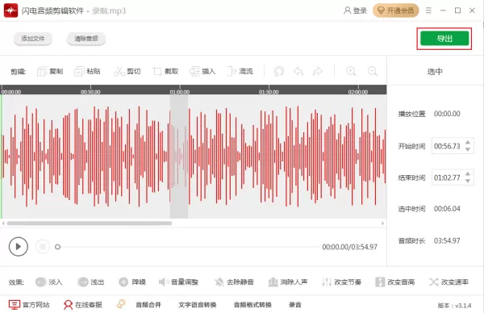The image size is (484, 313).
Task: Open the hamburger menu in title bar
Action: pyautogui.click(x=428, y=10)
